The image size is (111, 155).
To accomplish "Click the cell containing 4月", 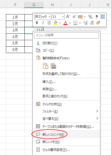I will pyautogui.click(x=15, y=37).
